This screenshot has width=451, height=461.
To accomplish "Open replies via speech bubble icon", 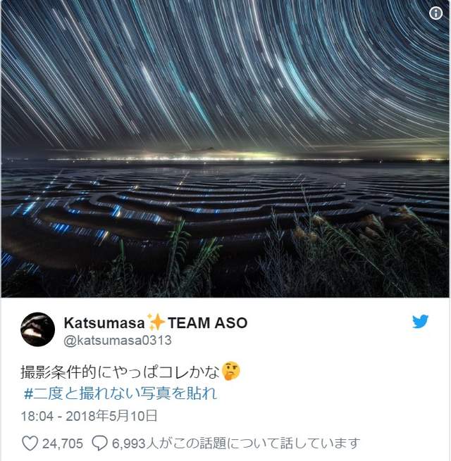I will click(x=99, y=443).
